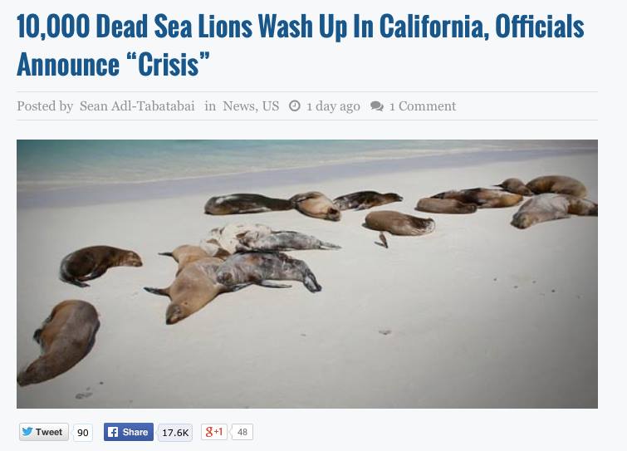Click the sea lions beach photo
This screenshot has height=451, width=627.
point(307,274)
